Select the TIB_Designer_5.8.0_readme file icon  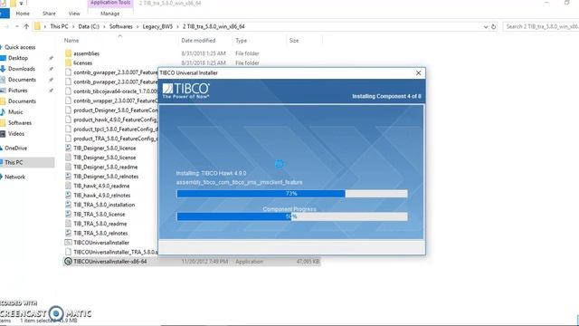click(x=68, y=167)
